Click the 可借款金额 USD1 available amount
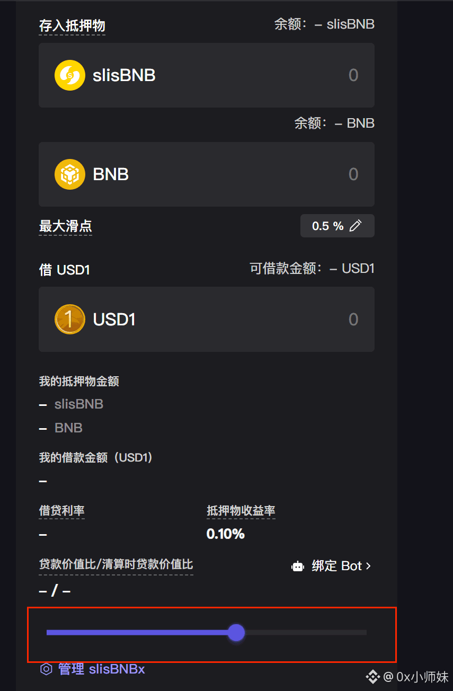 tap(312, 269)
